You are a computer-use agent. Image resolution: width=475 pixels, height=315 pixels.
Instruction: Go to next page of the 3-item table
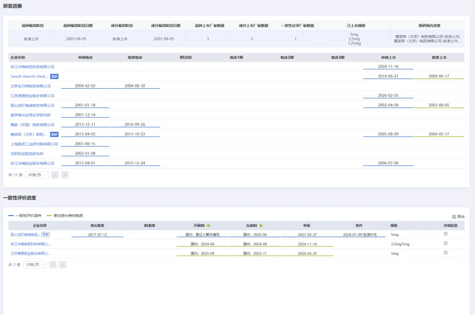[x=63, y=265]
